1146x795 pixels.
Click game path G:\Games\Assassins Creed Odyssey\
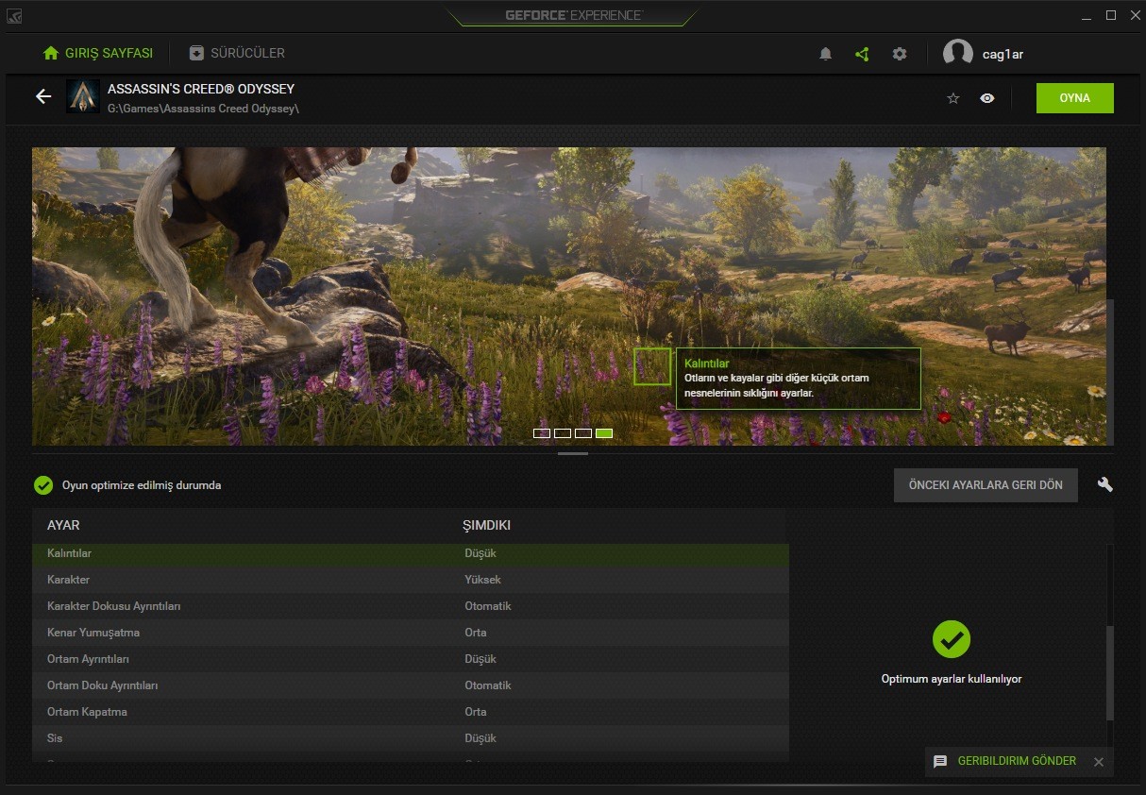point(203,109)
